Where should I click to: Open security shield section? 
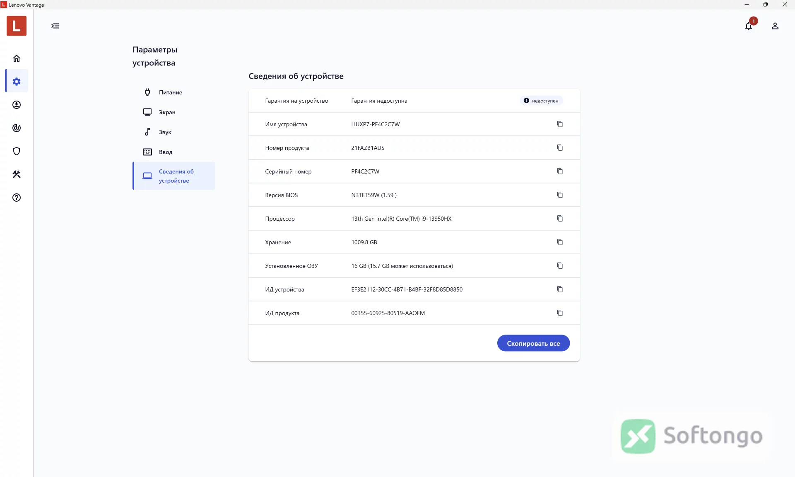click(x=17, y=151)
